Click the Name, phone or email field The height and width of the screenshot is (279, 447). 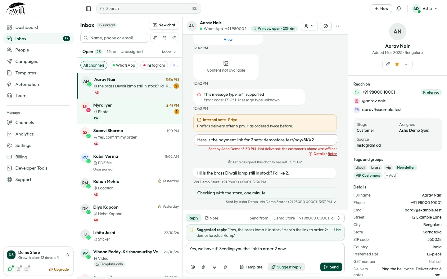coord(114,38)
